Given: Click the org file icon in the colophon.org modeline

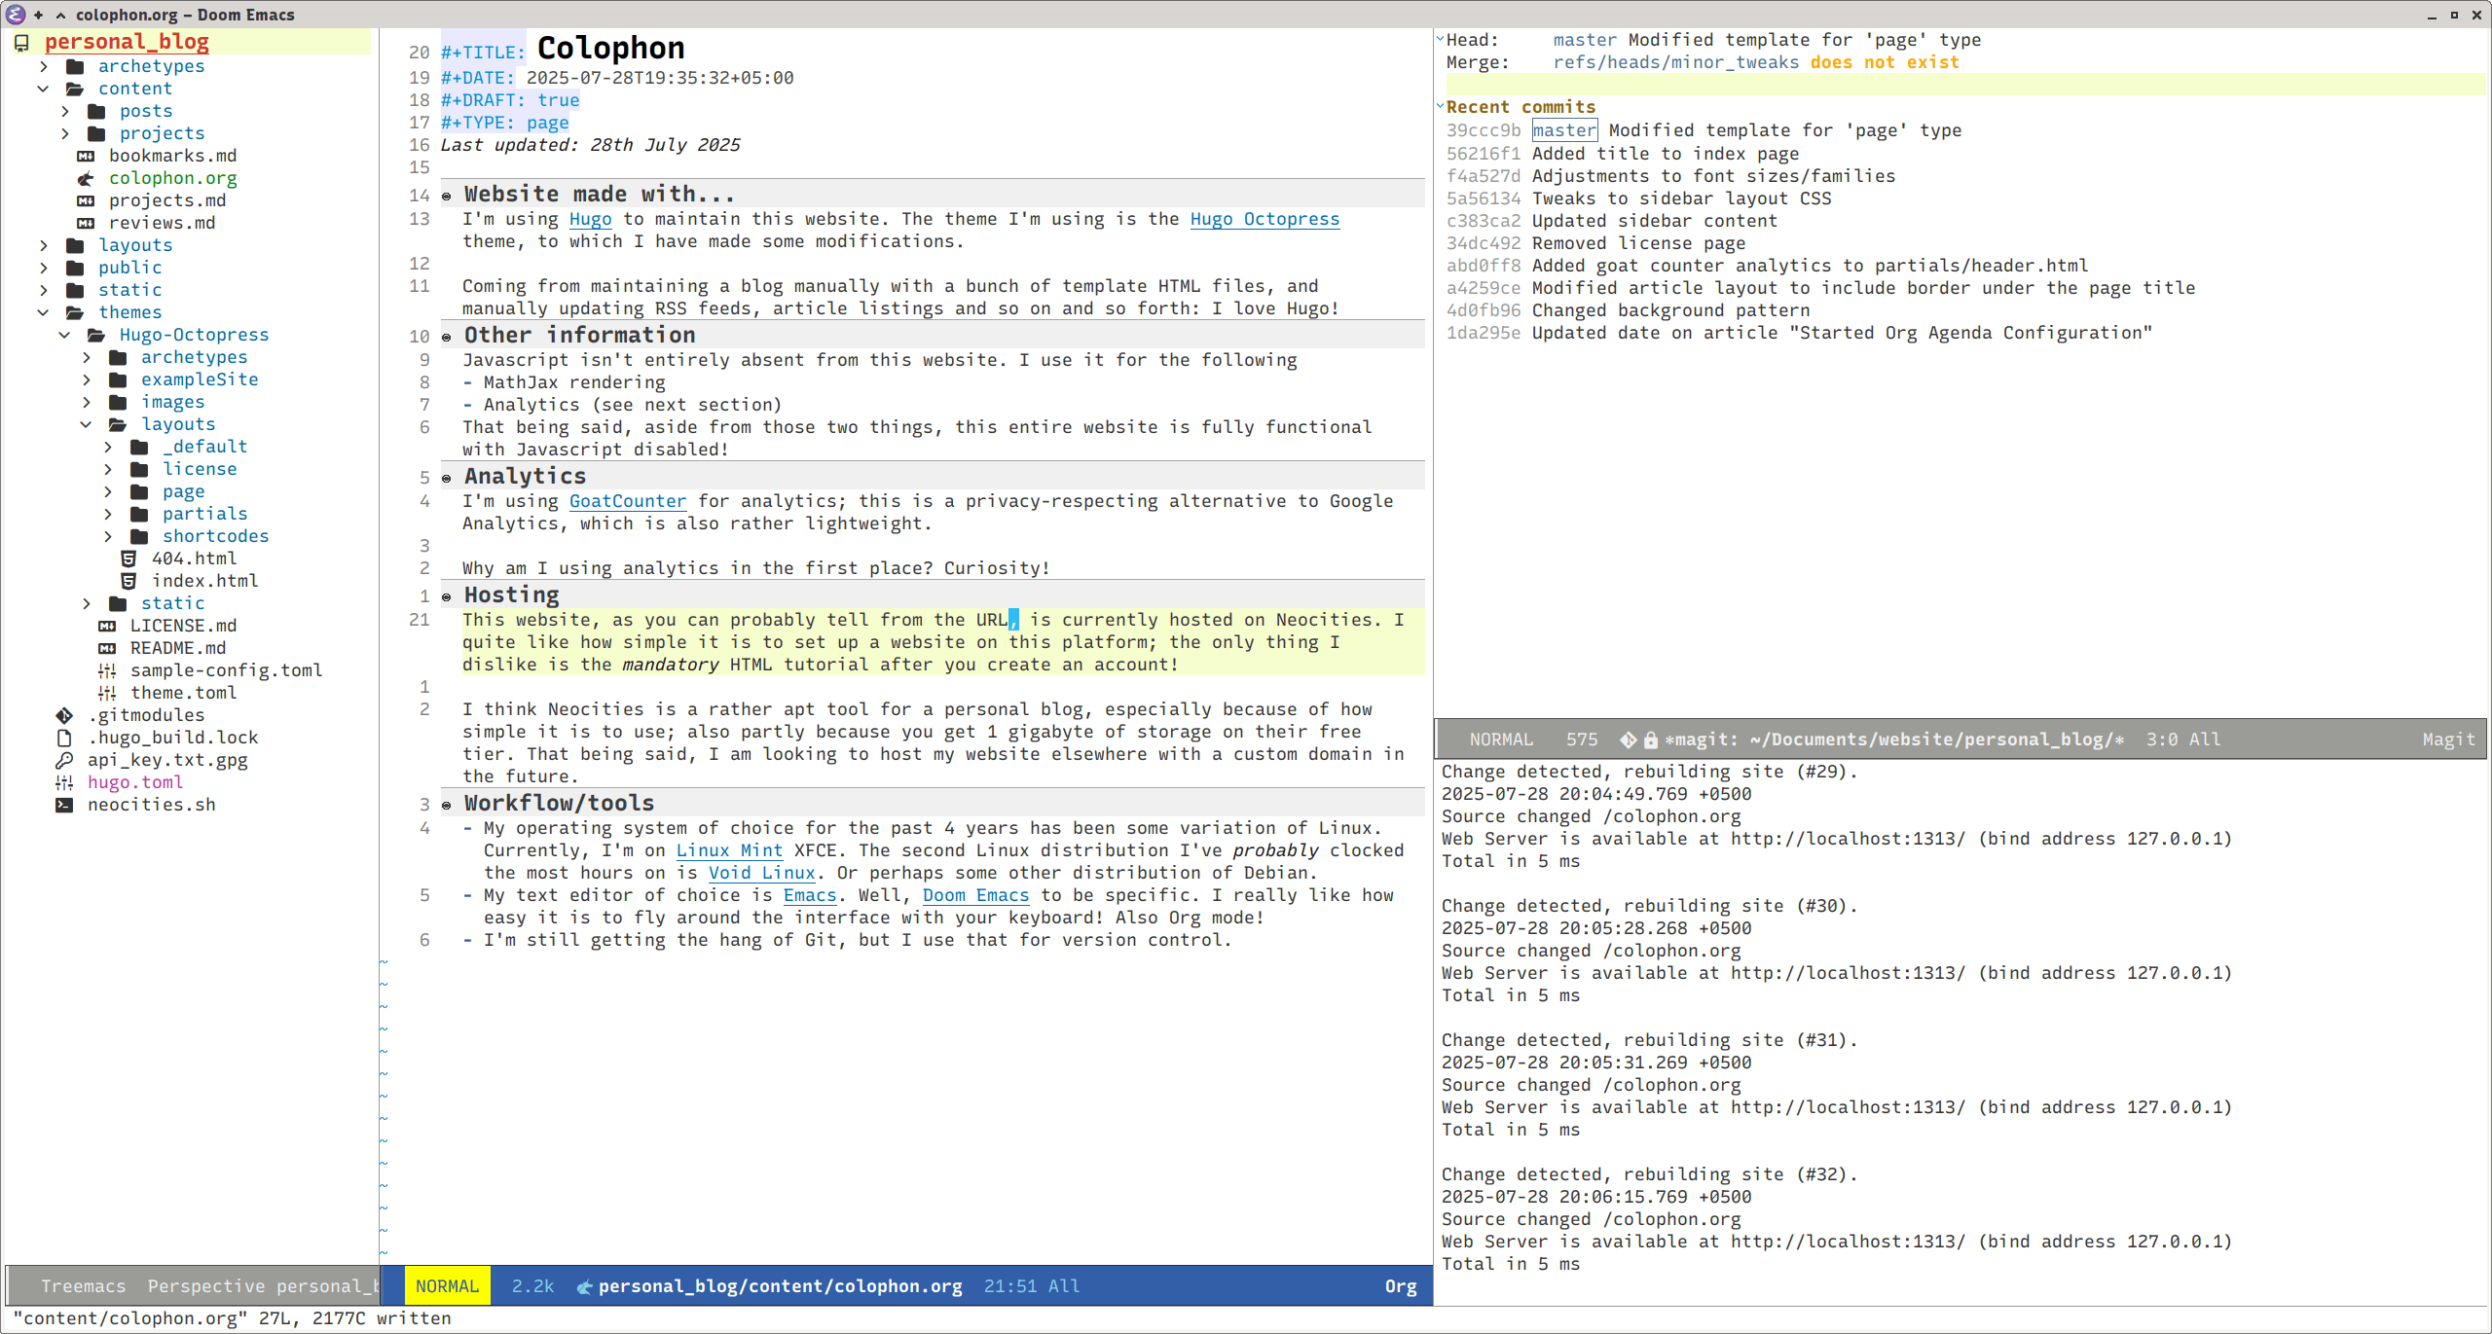Looking at the screenshot, I should pos(584,1286).
